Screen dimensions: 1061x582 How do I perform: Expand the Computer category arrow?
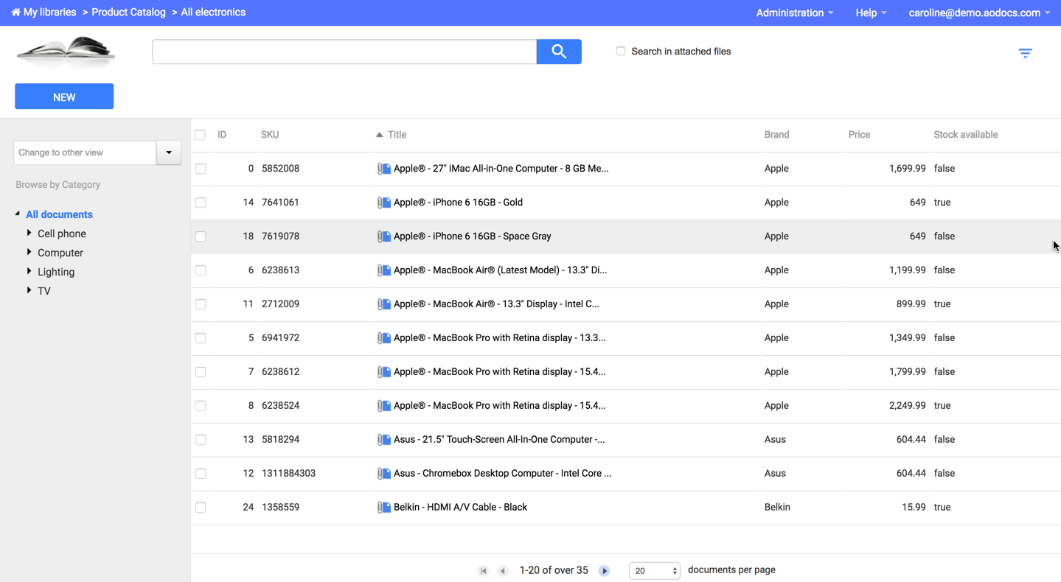pyautogui.click(x=29, y=252)
